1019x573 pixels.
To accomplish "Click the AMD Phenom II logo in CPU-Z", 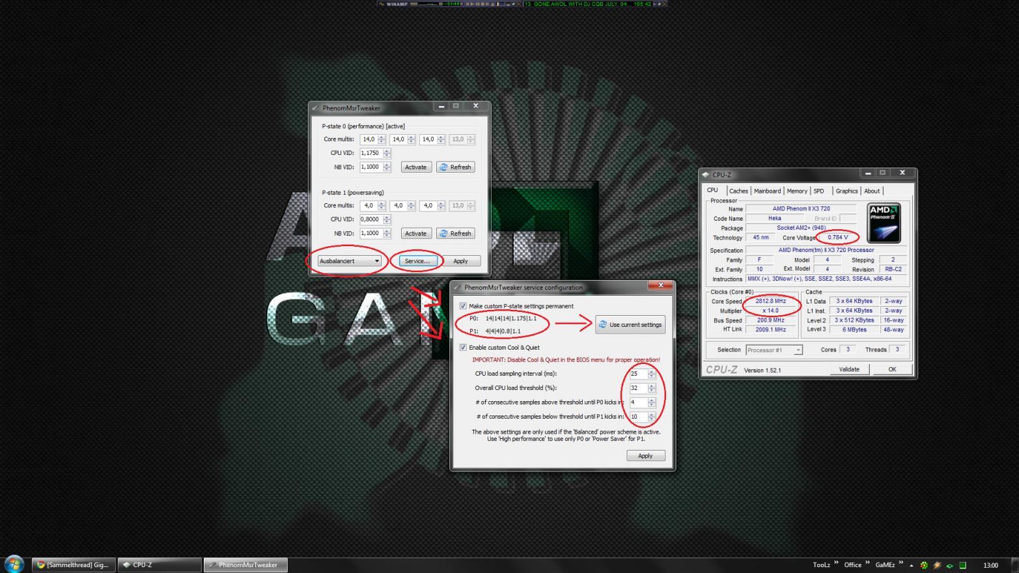I will pos(884,223).
